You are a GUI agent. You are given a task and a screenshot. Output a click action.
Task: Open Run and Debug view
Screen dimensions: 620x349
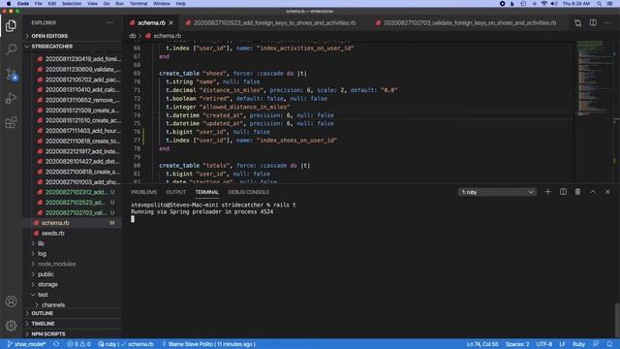click(x=11, y=98)
